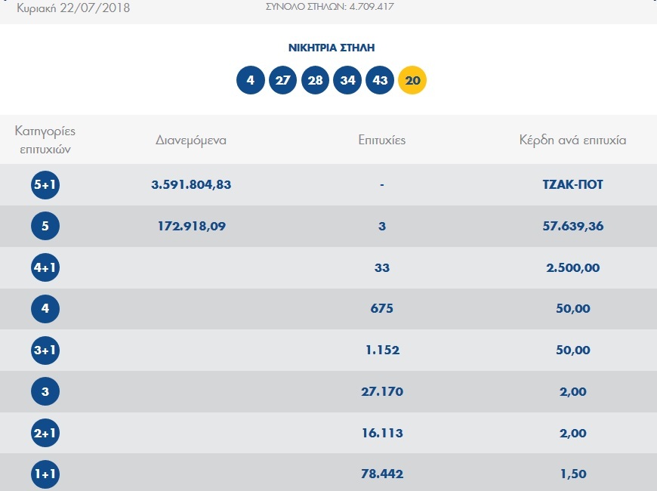Click winning number ball 28
This screenshot has height=491, width=657.
[x=316, y=80]
